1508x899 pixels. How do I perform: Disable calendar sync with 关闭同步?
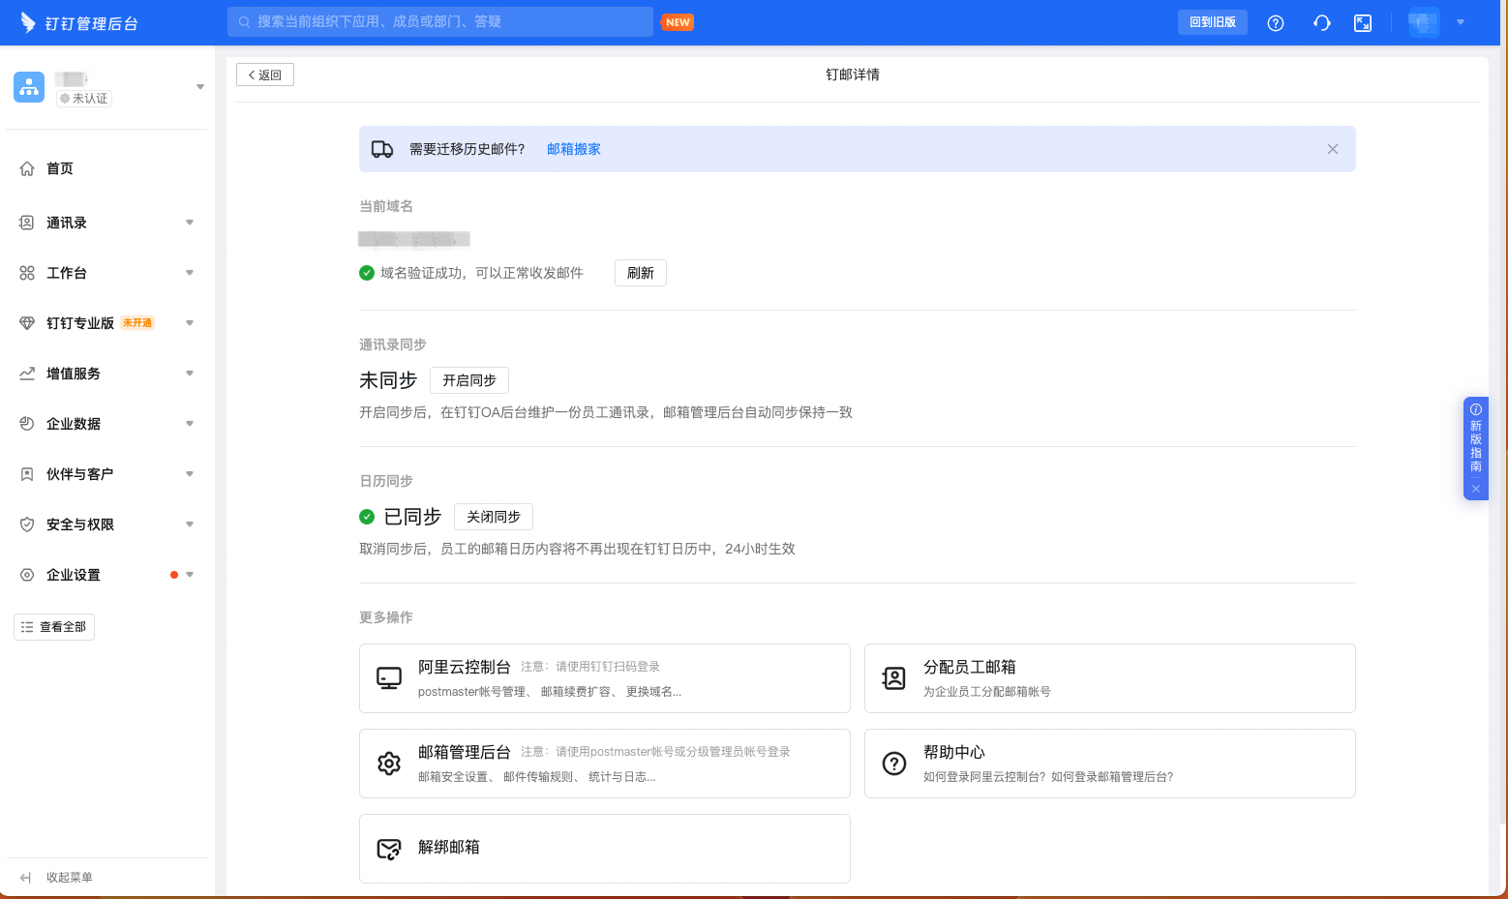coord(494,517)
